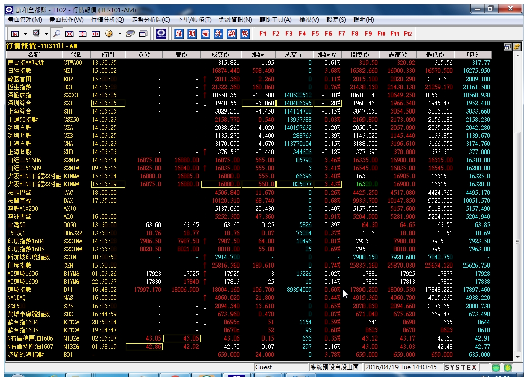Click the gold dollar coin icon
This screenshot has width=528, height=377.
pyautogui.click(x=109, y=33)
